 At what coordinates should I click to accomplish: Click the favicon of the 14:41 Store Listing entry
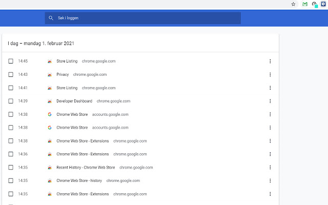pos(50,88)
